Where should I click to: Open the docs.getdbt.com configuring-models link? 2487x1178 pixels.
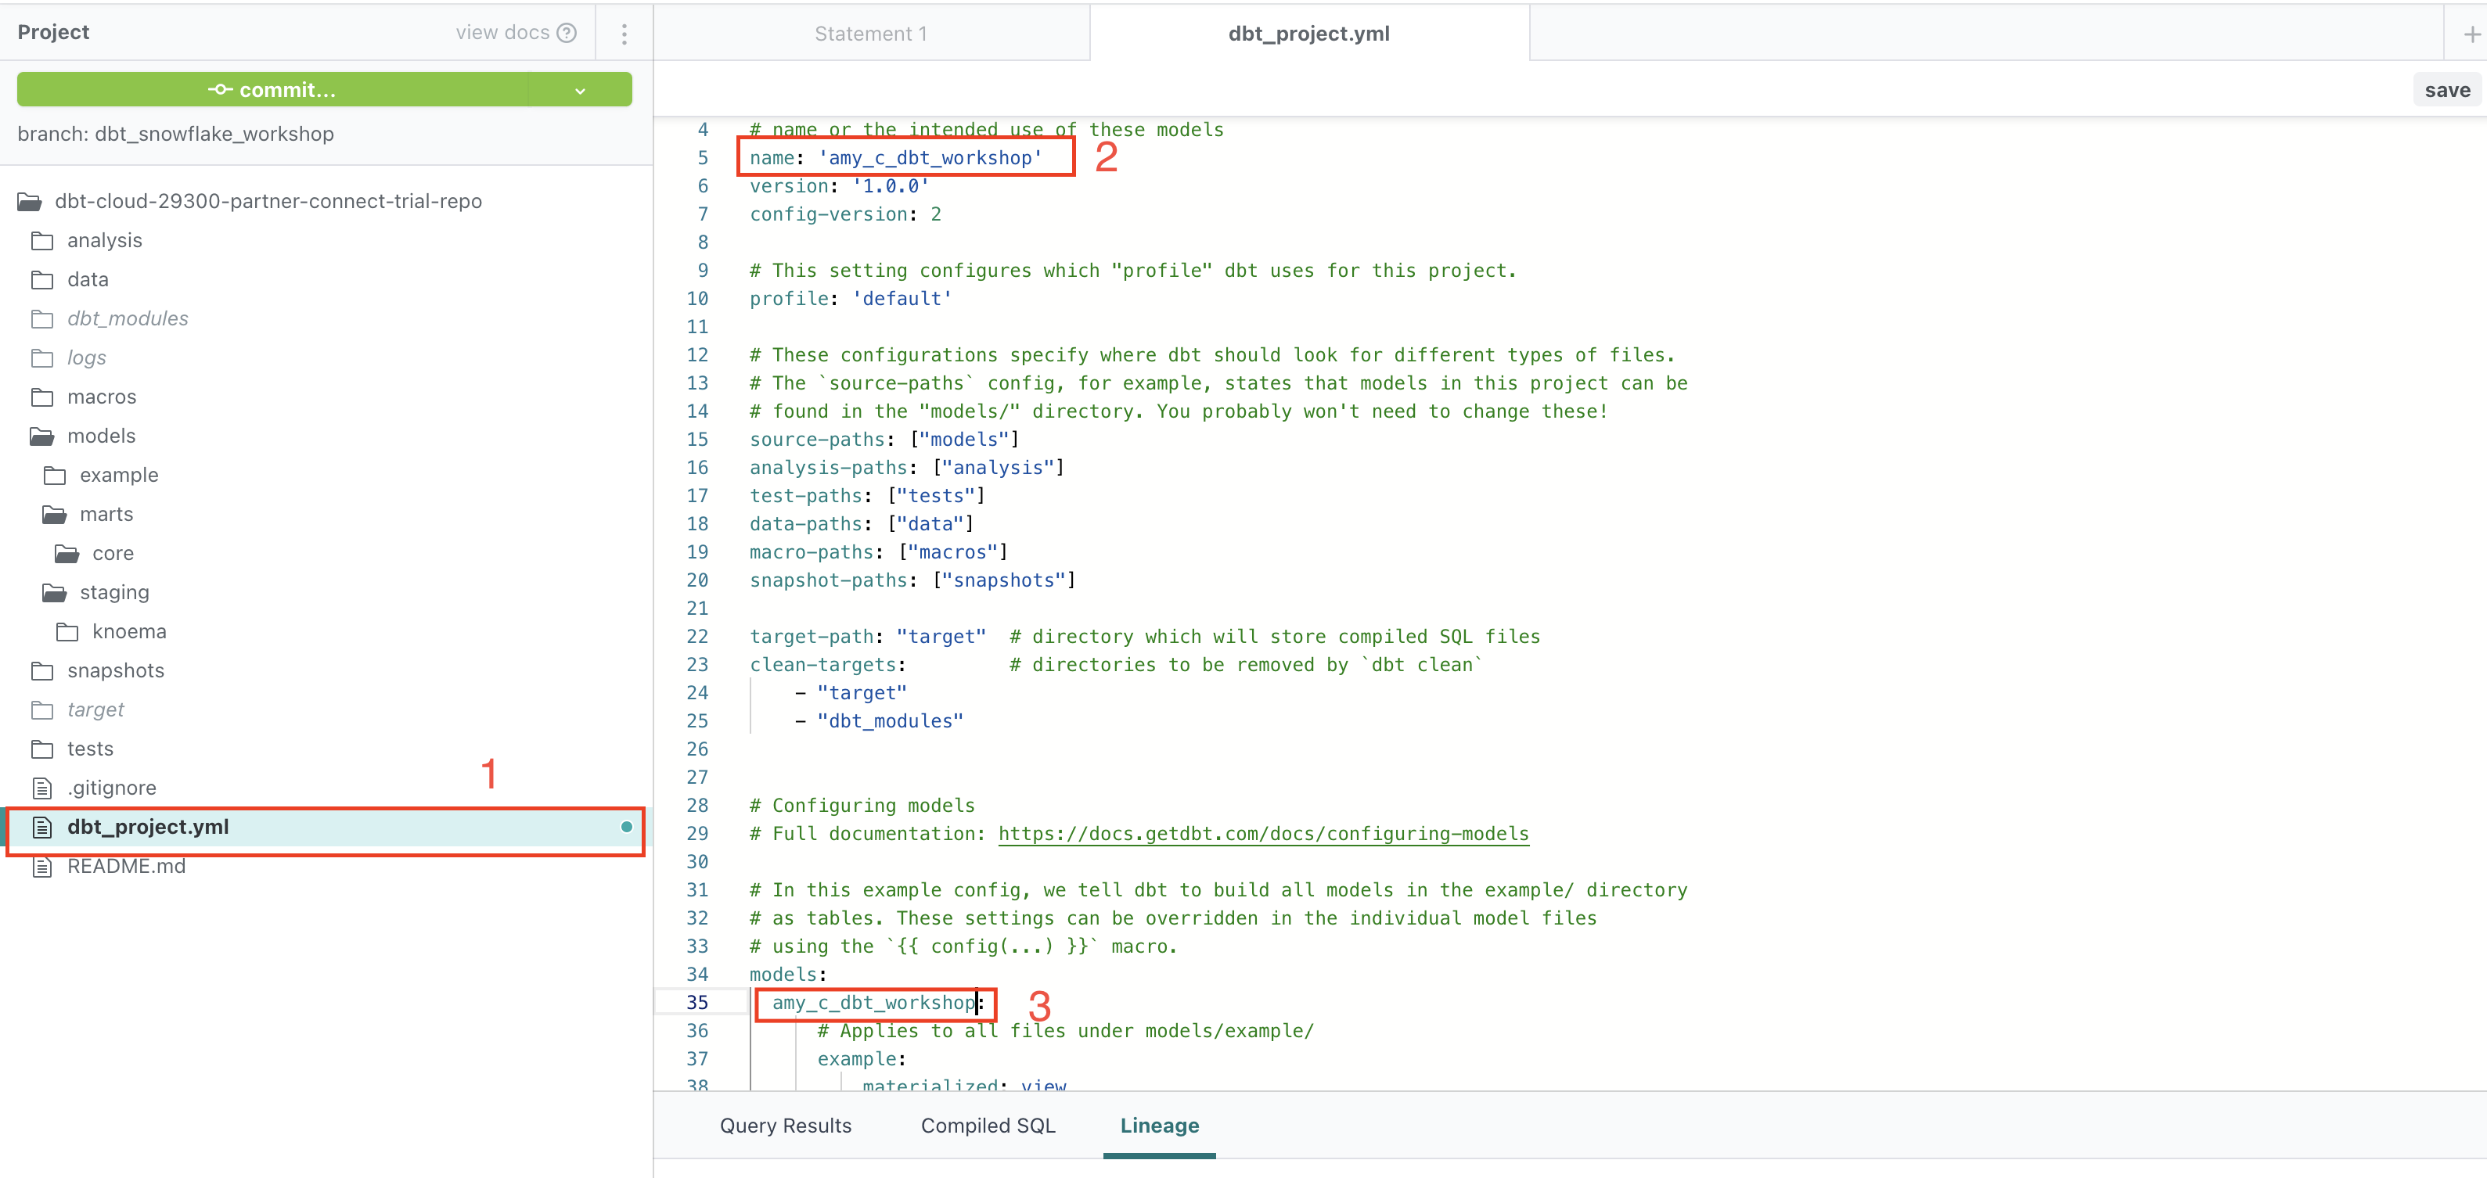click(1263, 834)
